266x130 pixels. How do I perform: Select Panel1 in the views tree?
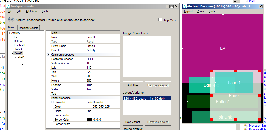tap(18, 53)
